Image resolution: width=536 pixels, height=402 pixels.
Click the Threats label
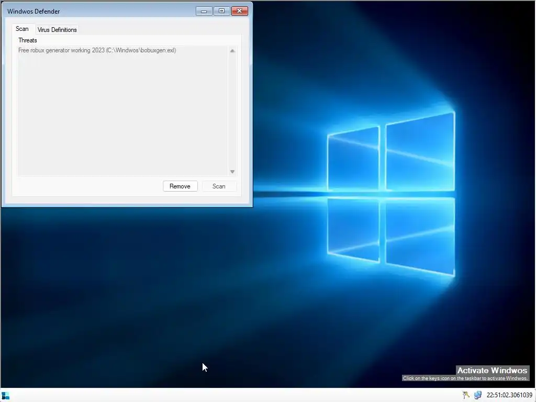click(28, 40)
